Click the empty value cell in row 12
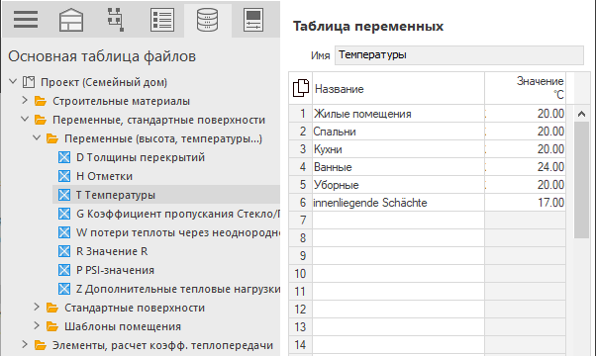 526,310
